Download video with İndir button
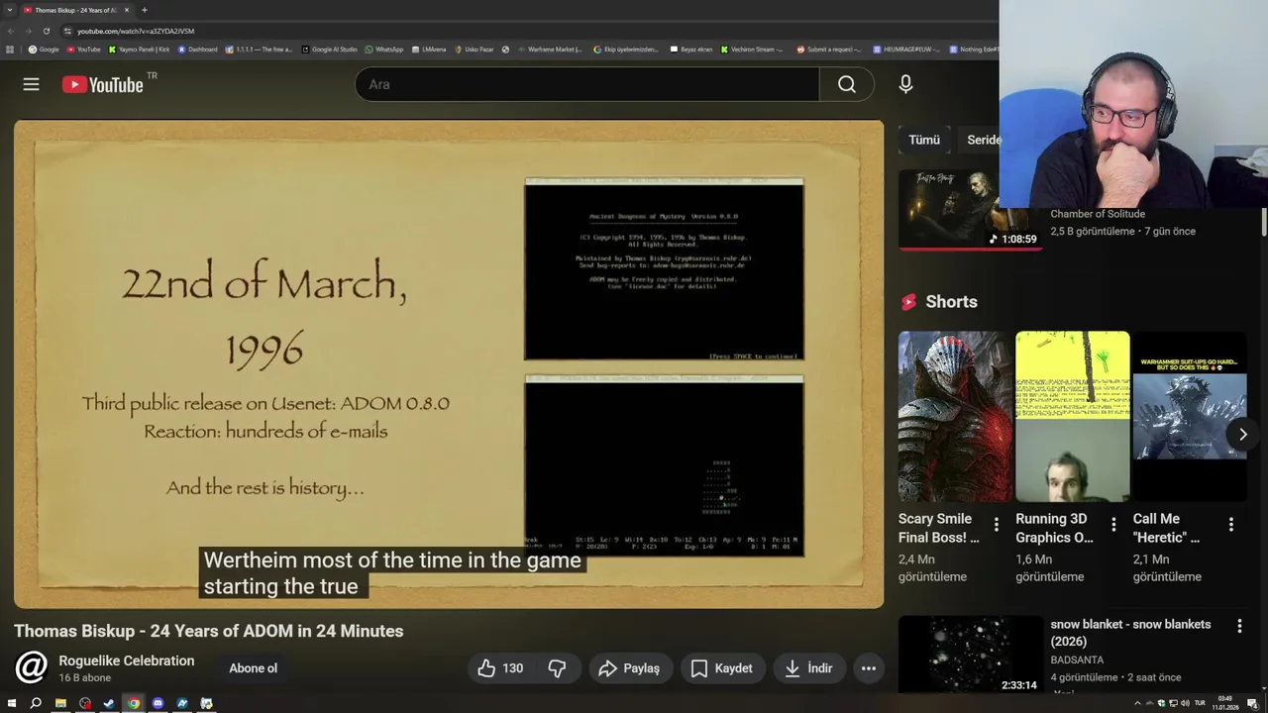This screenshot has width=1268, height=713. (808, 668)
